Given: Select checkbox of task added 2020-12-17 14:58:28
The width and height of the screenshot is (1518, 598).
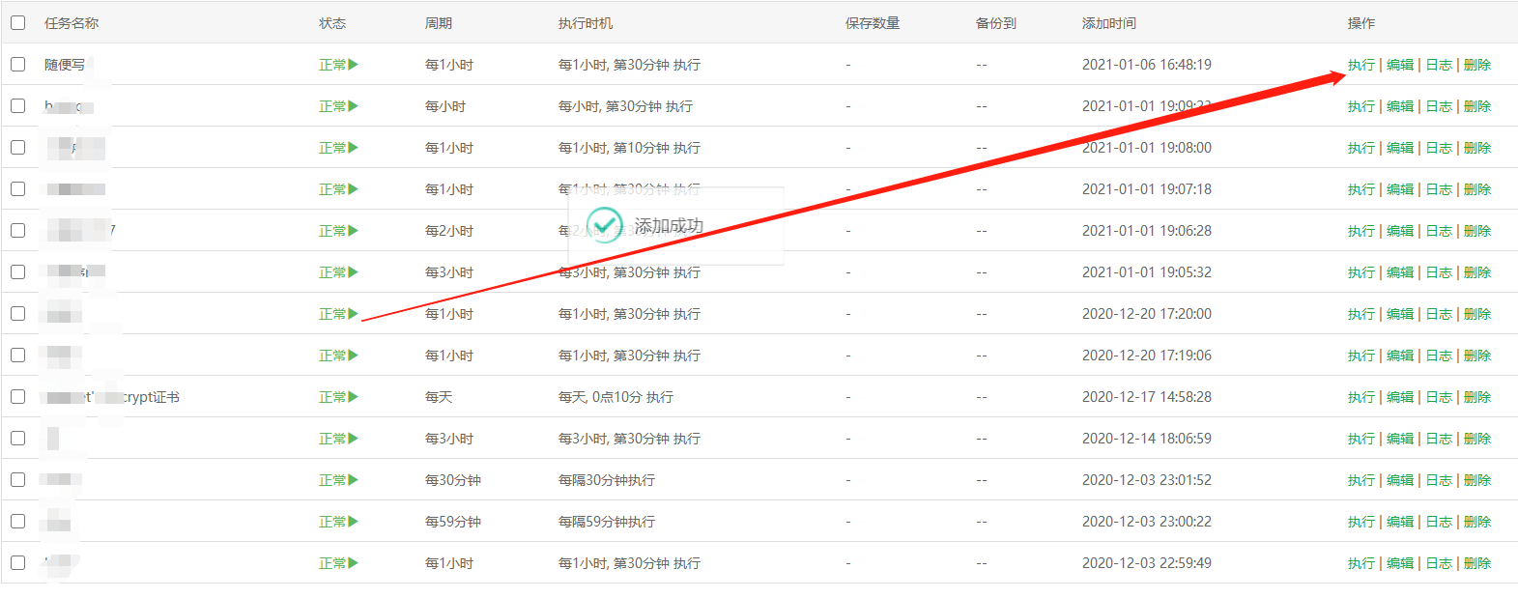Looking at the screenshot, I should click(x=18, y=396).
